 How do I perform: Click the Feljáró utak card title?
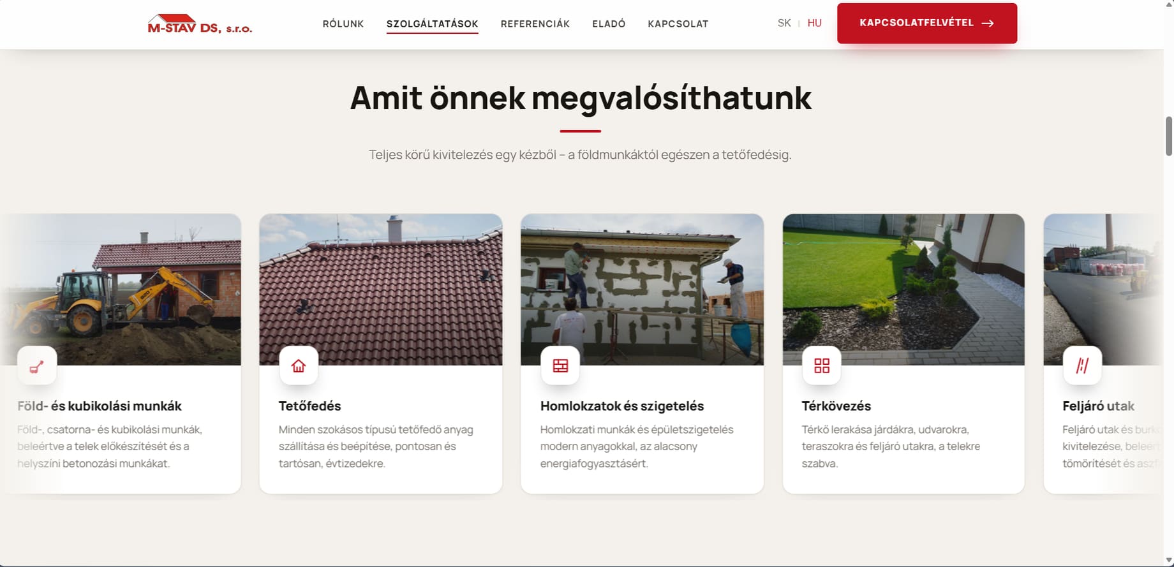1099,406
